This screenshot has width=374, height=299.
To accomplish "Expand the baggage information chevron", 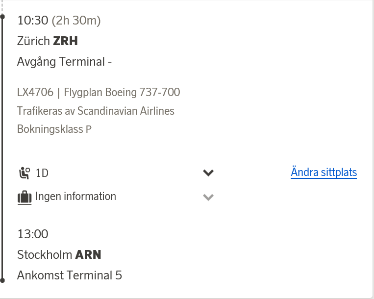I will coord(208,197).
